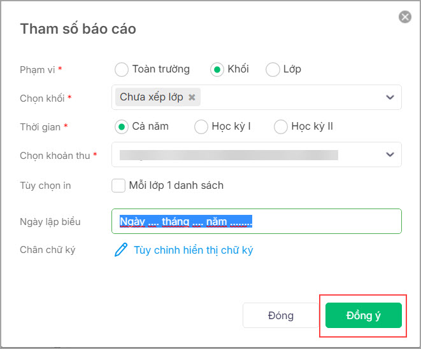The width and height of the screenshot is (421, 349).
Task: Choose Học kỳ II radio option
Action: point(281,127)
